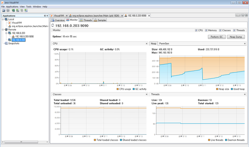Switch to the PermGen memory tab

coord(164,44)
